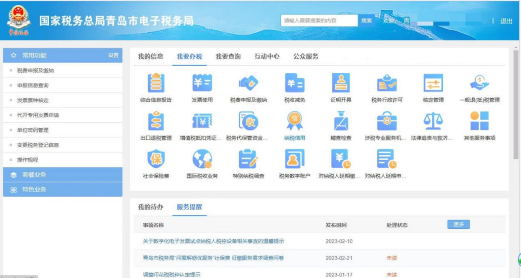Viewport: 521px width, 278px height.
Task: Open 申报信息查询 in the sidebar
Action: (x=33, y=85)
